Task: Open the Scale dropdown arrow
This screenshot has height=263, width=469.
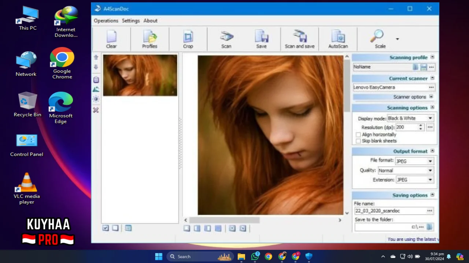Action: (x=397, y=39)
